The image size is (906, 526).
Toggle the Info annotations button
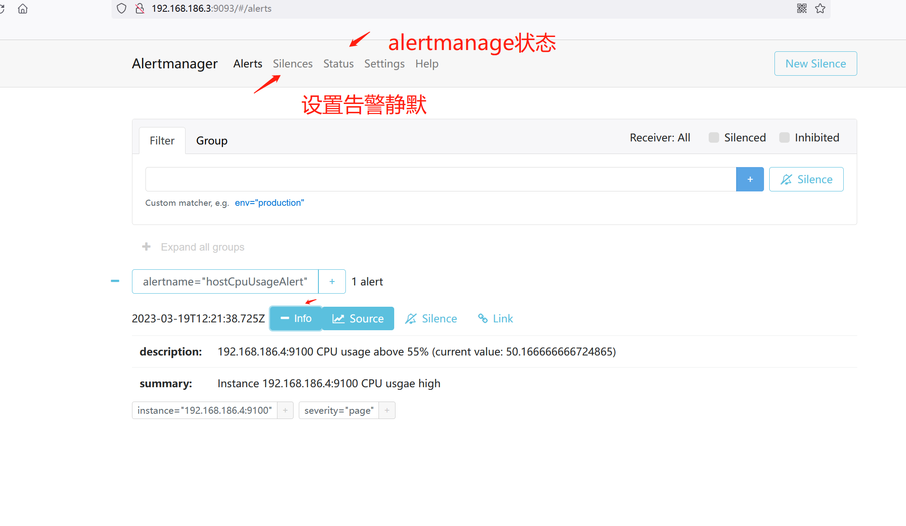pos(296,318)
